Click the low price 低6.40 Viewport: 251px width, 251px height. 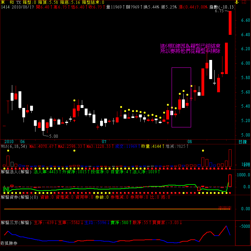point(78,7)
